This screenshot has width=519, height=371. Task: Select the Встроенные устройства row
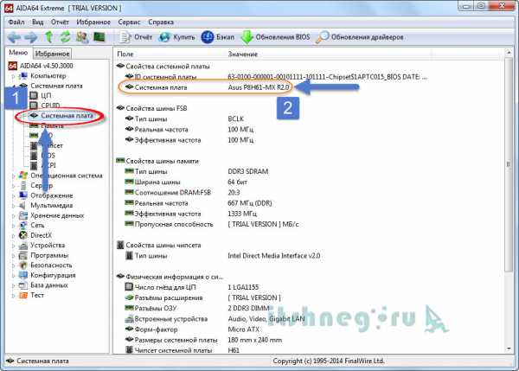[215, 319]
